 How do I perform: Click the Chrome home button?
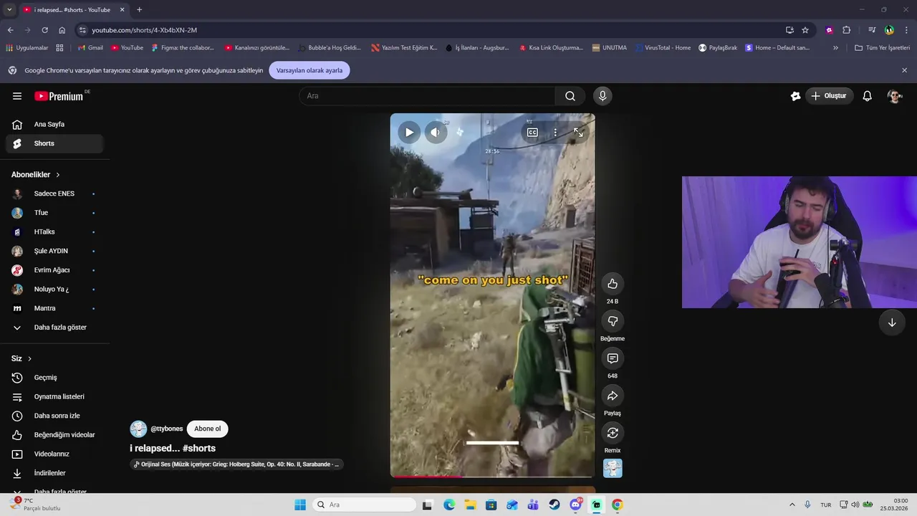(x=62, y=30)
